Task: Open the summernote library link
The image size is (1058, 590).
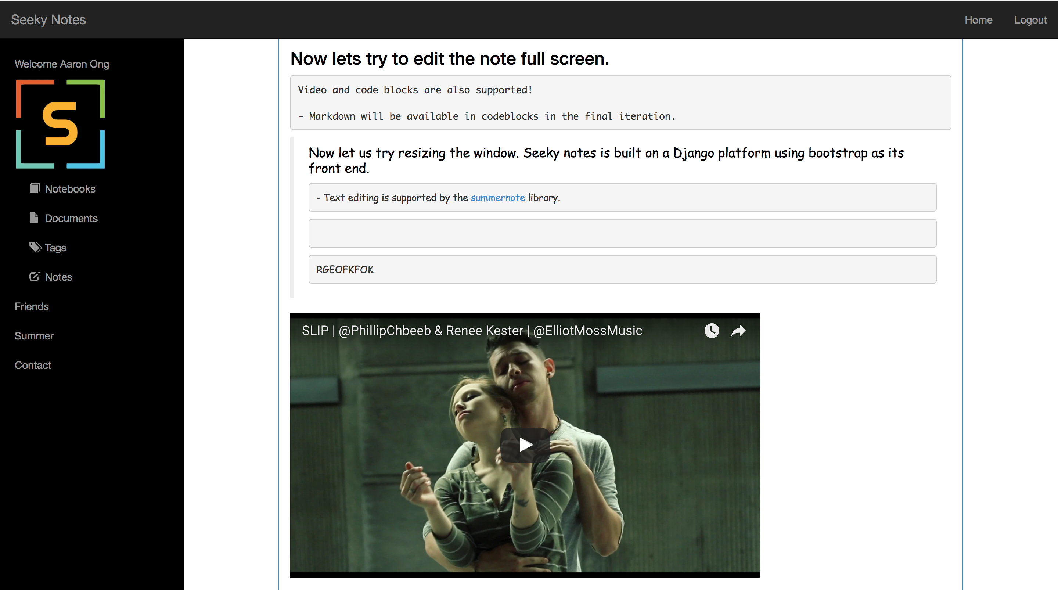Action: (497, 198)
